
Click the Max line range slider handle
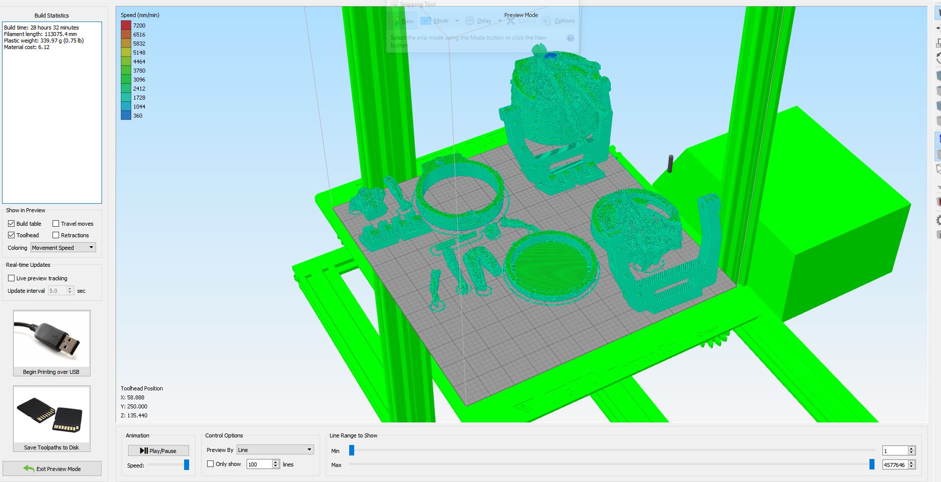872,464
